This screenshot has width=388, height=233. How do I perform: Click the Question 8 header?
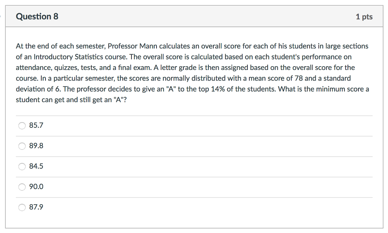coord(37,16)
